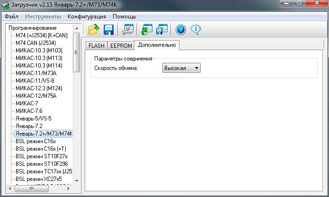Click the window icon with small floppy disk
The image size is (329, 197).
point(162,30)
